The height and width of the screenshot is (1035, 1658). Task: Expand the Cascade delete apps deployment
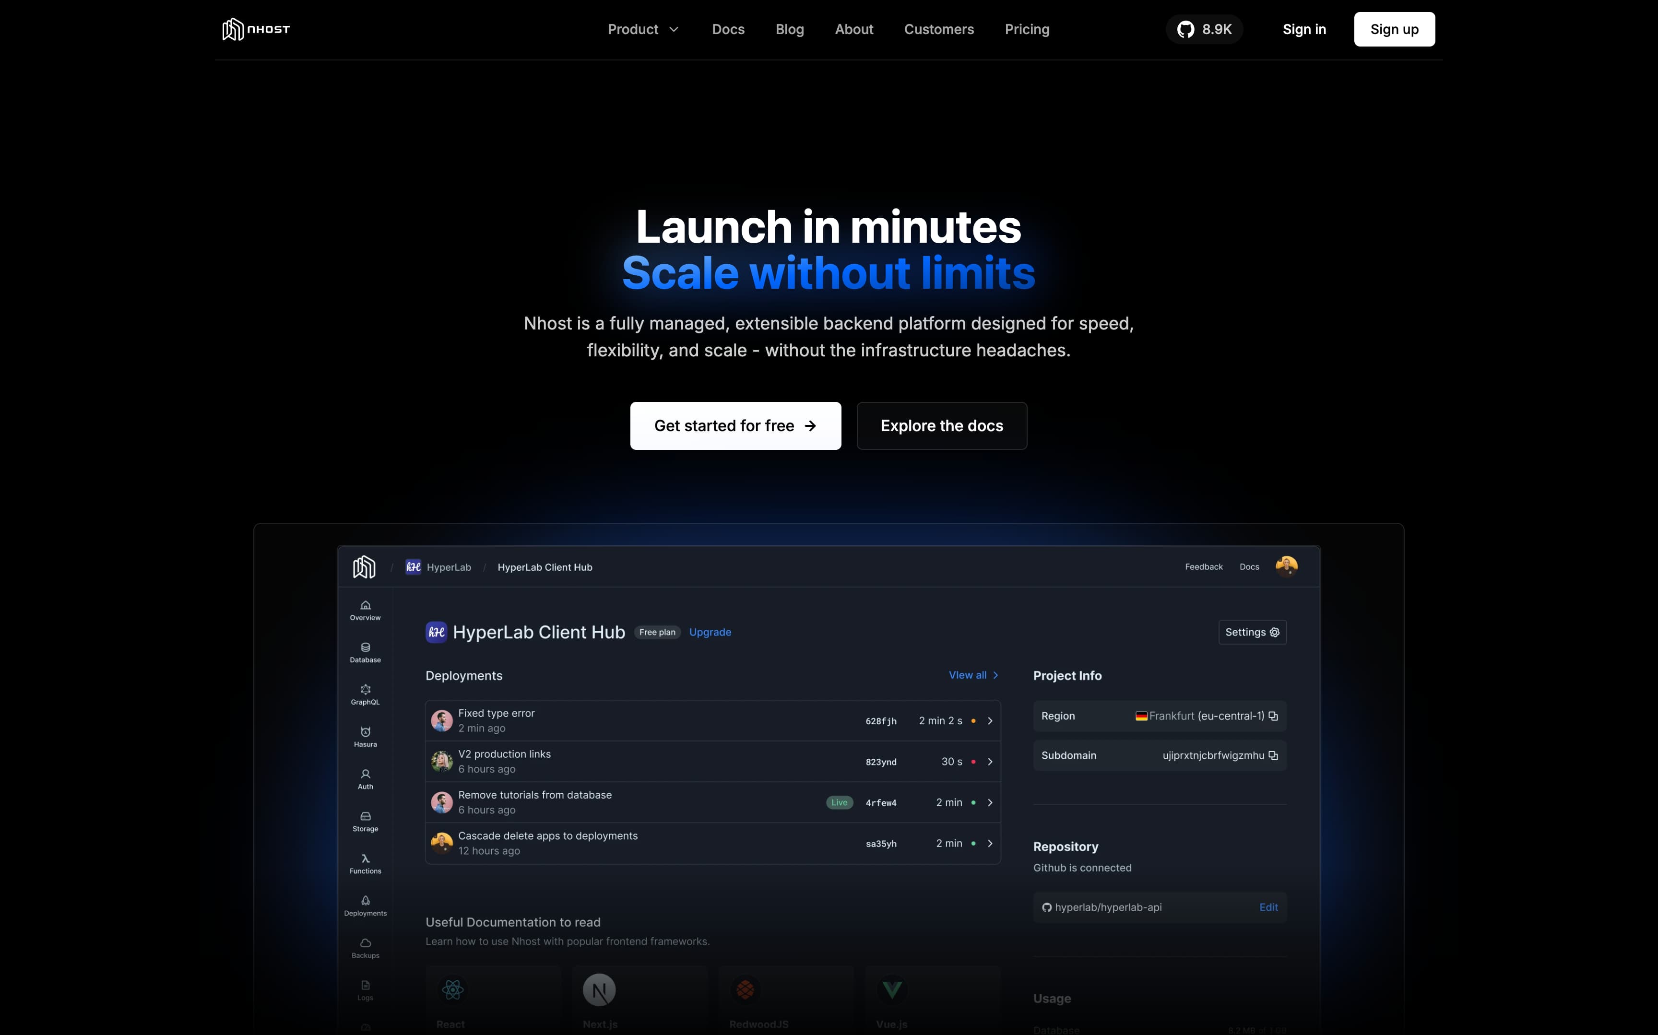point(990,843)
